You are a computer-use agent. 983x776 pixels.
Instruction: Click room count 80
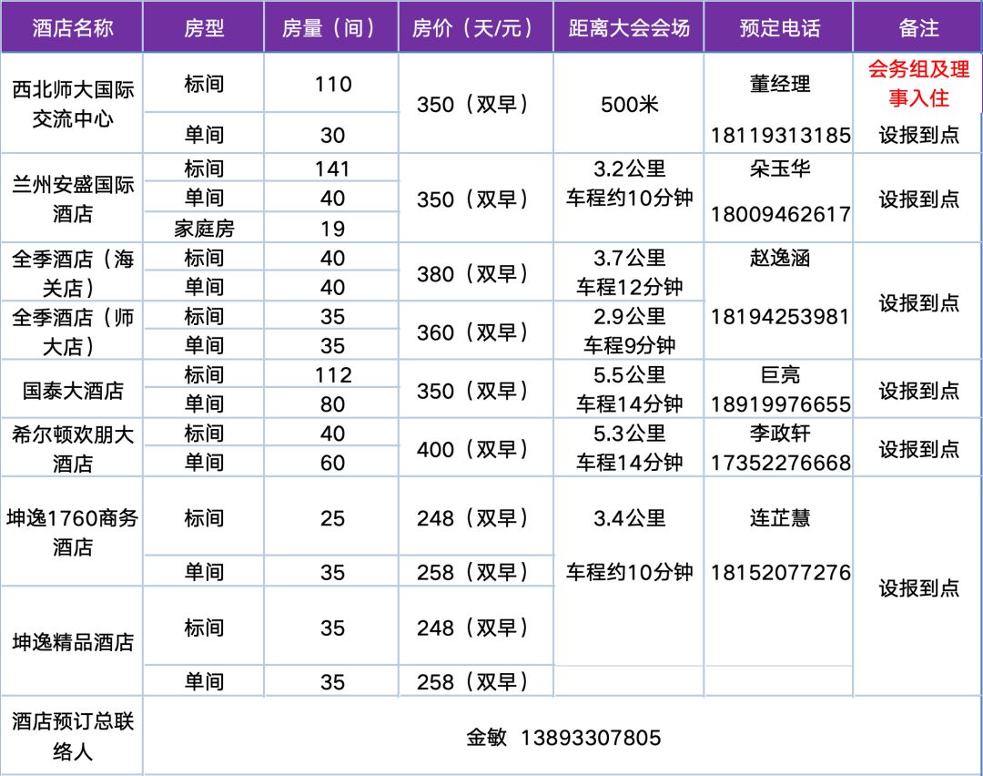click(332, 404)
